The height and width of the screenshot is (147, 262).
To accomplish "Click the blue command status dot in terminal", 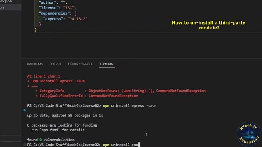I will pyautogui.click(x=25, y=110).
